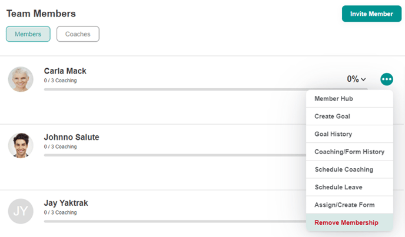Open Carla Mack's profile photo
Viewport: 405px width, 237px height.
(x=21, y=79)
